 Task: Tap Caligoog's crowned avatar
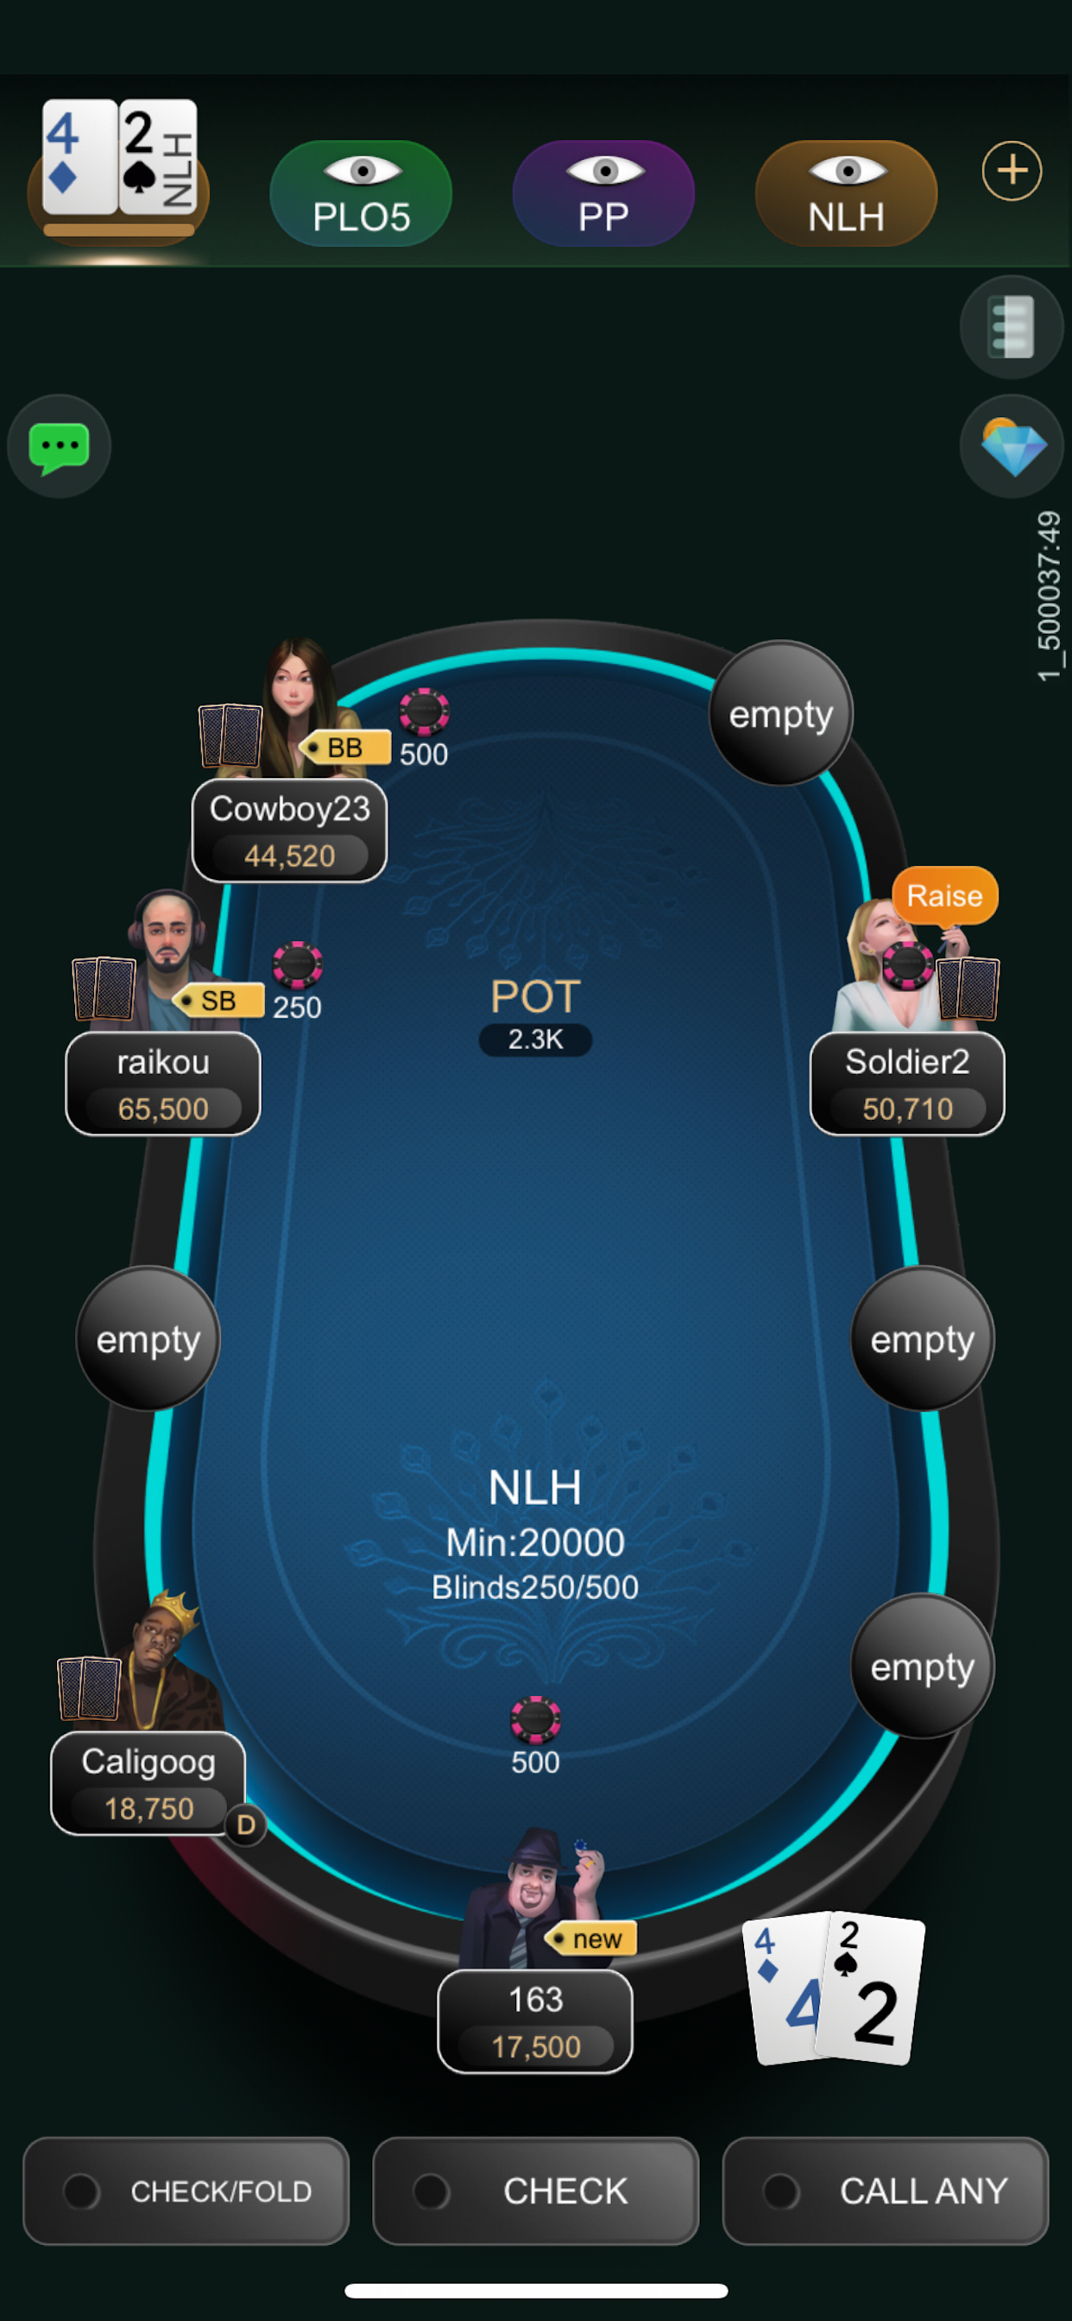(167, 1662)
